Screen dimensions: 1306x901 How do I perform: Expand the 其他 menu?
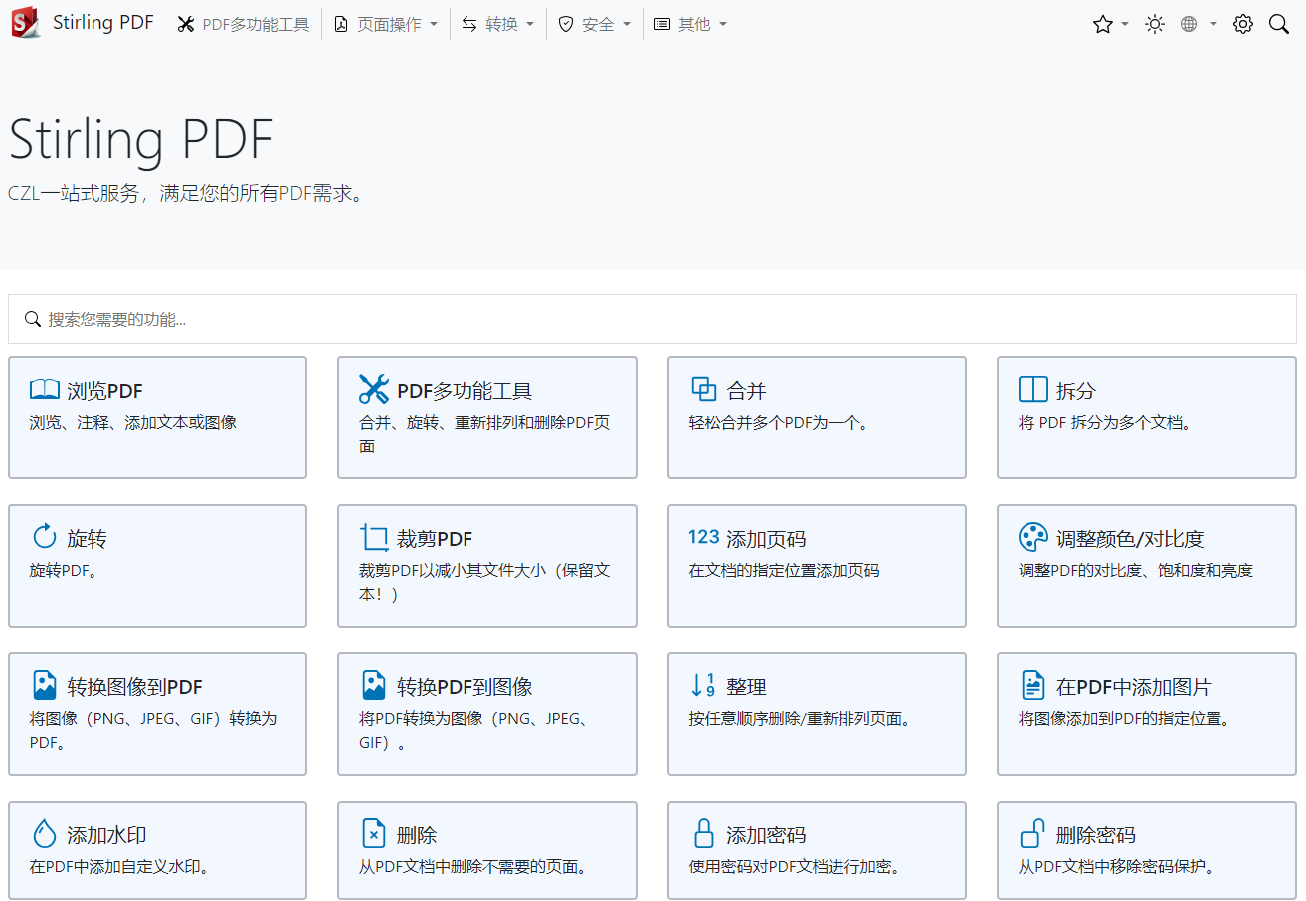691,24
